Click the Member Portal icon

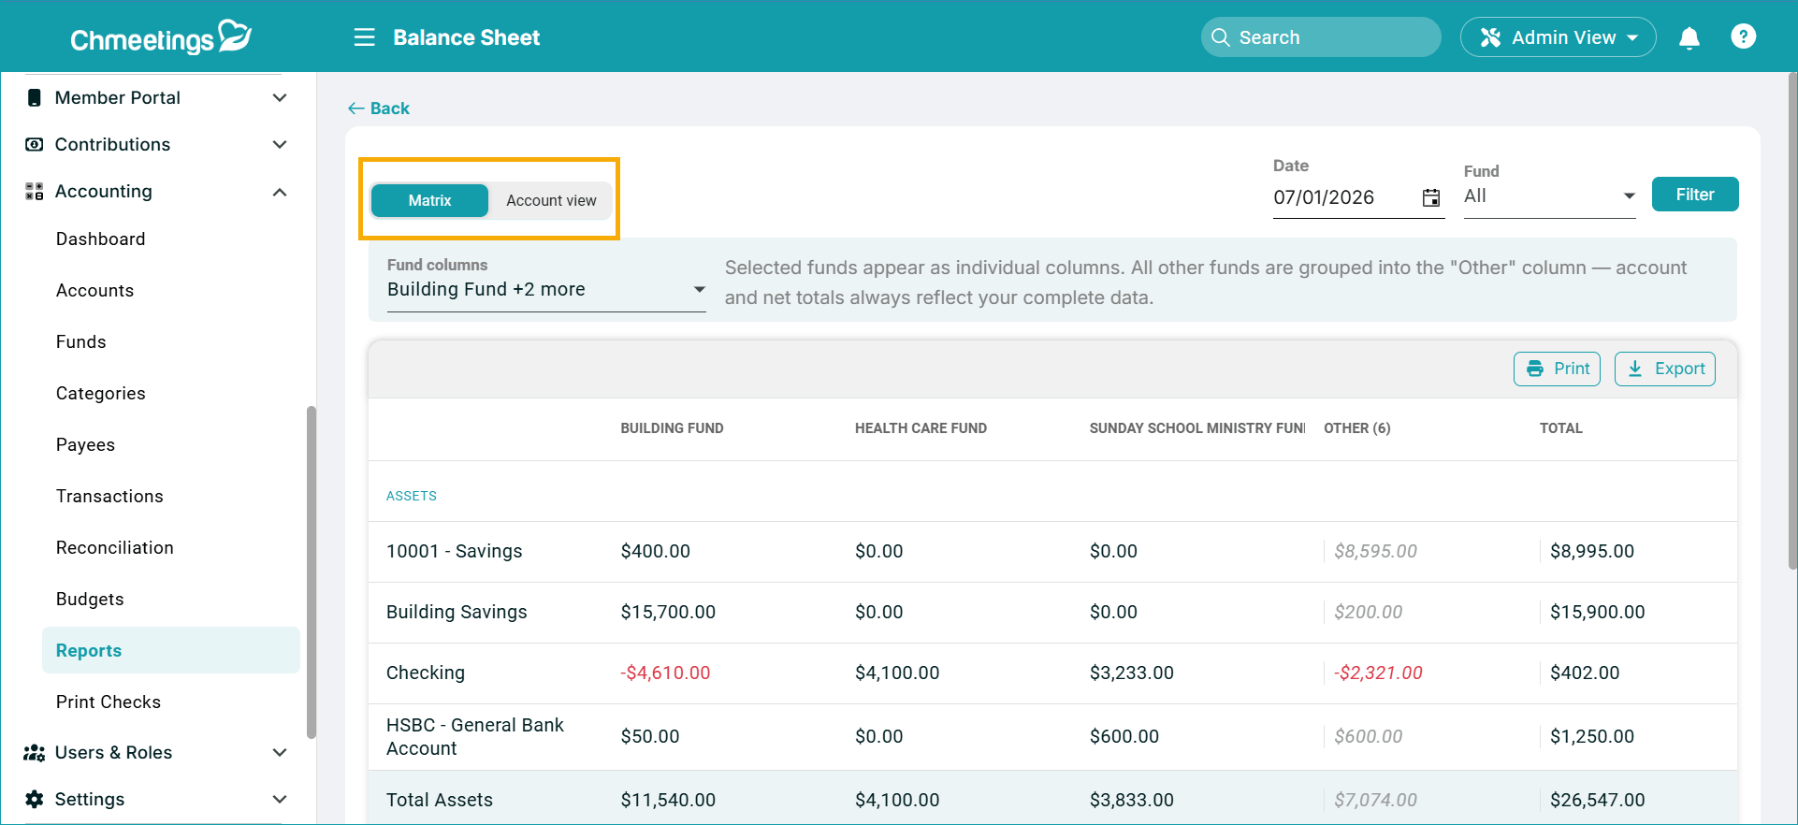[35, 97]
